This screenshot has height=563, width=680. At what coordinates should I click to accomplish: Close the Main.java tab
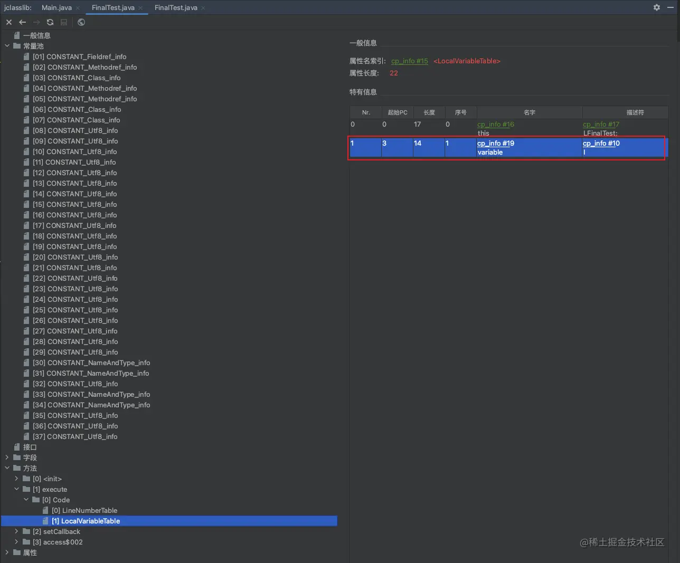tap(78, 8)
